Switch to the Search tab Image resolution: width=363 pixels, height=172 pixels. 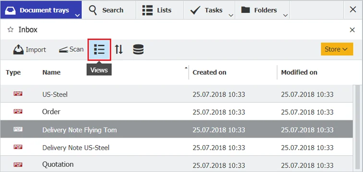point(109,10)
